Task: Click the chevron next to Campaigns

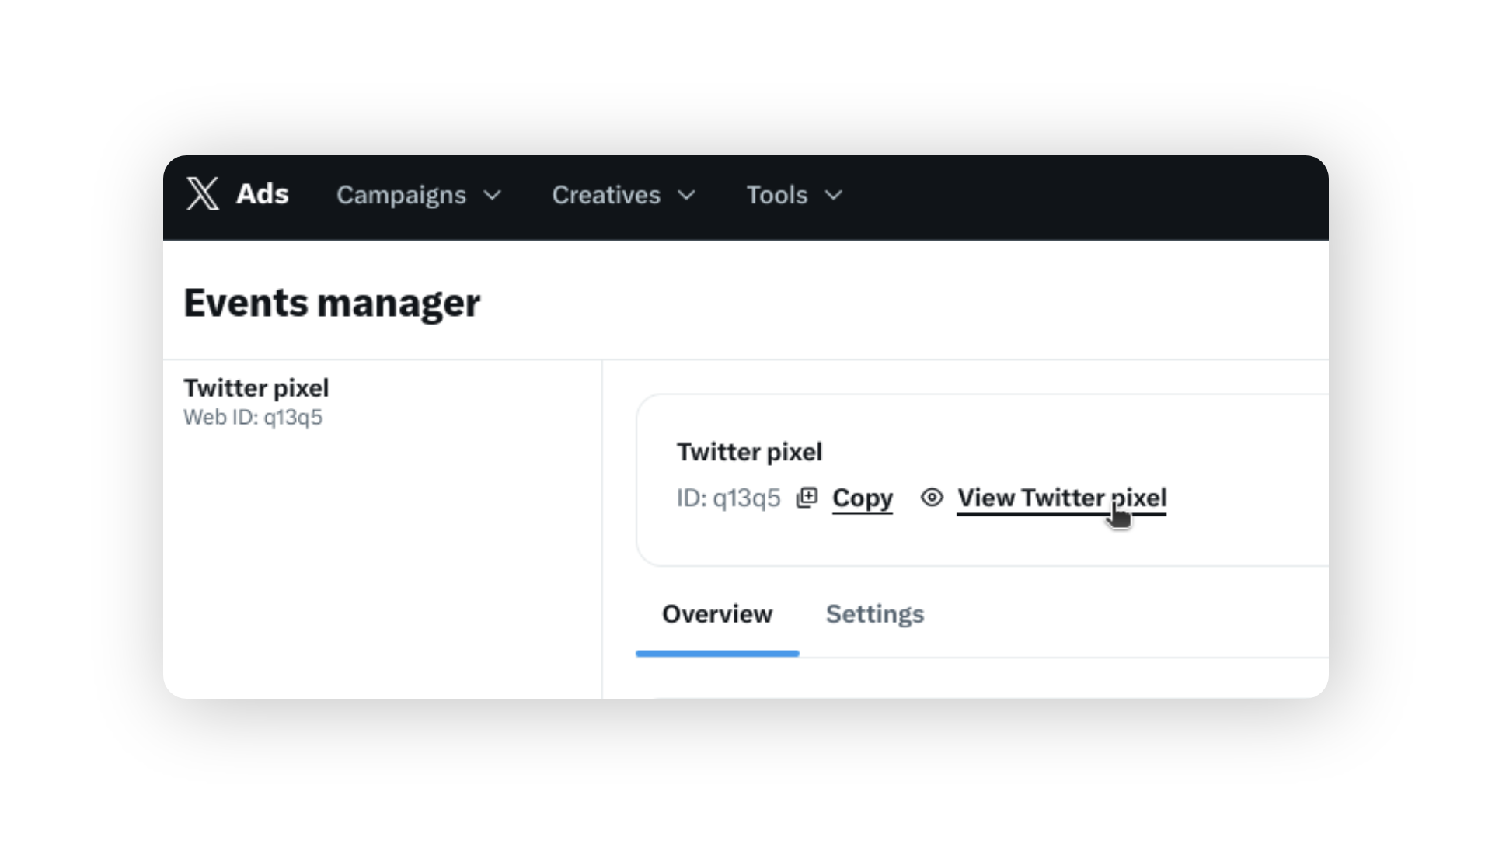Action: click(492, 196)
